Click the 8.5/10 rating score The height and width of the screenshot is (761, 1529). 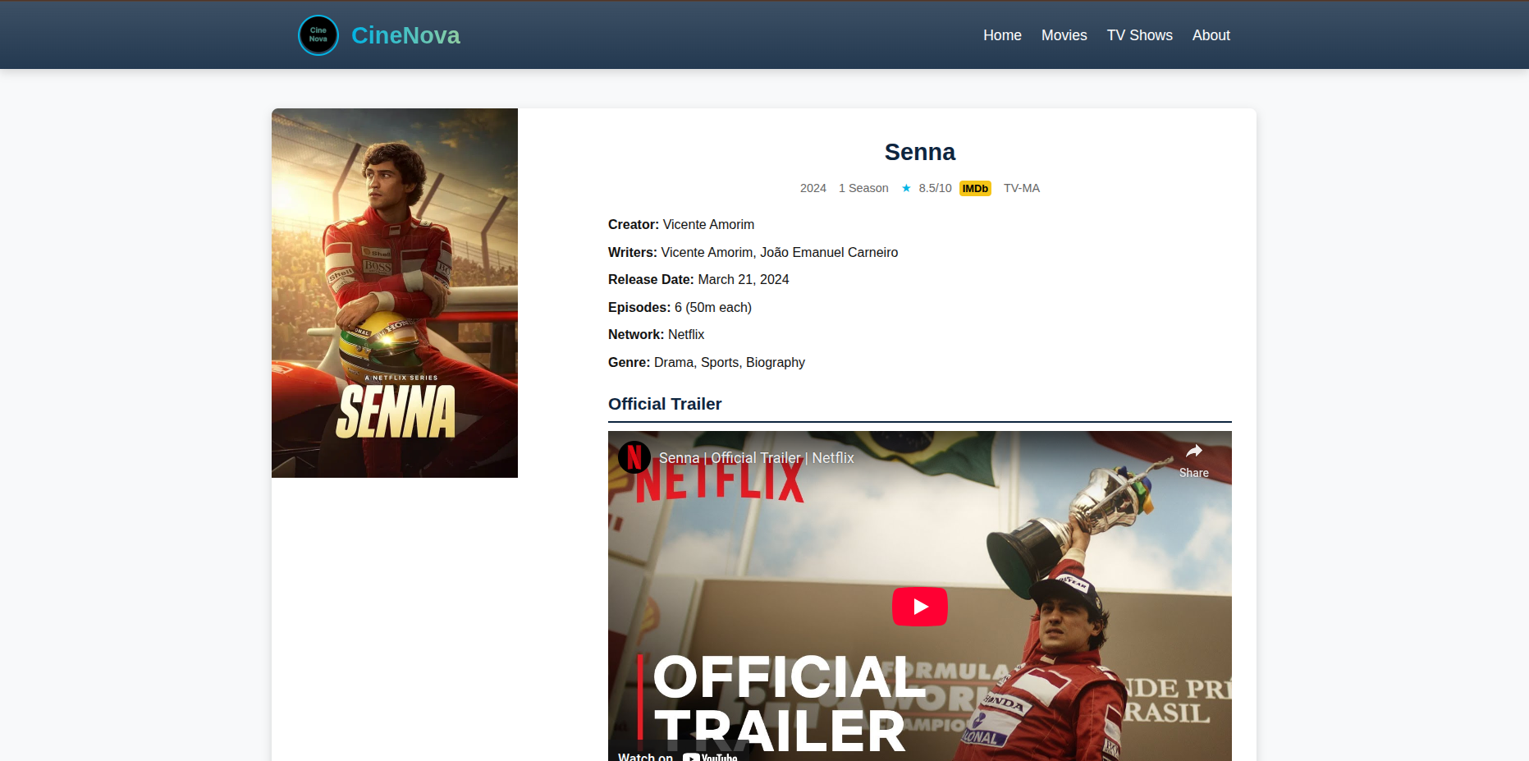pos(935,189)
